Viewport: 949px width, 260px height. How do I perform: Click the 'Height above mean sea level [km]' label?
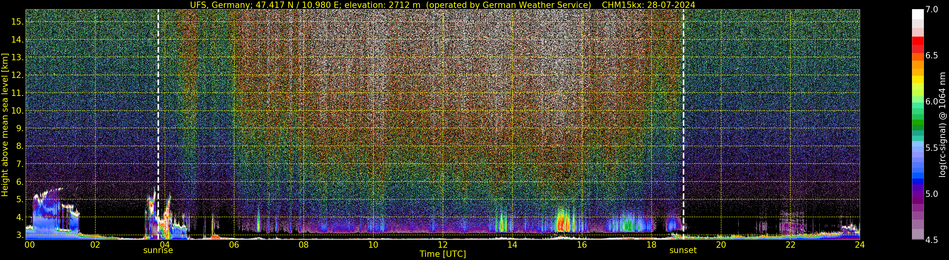[5, 125]
